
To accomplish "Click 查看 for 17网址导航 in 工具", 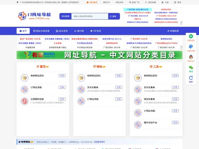I will click(x=176, y=111).
